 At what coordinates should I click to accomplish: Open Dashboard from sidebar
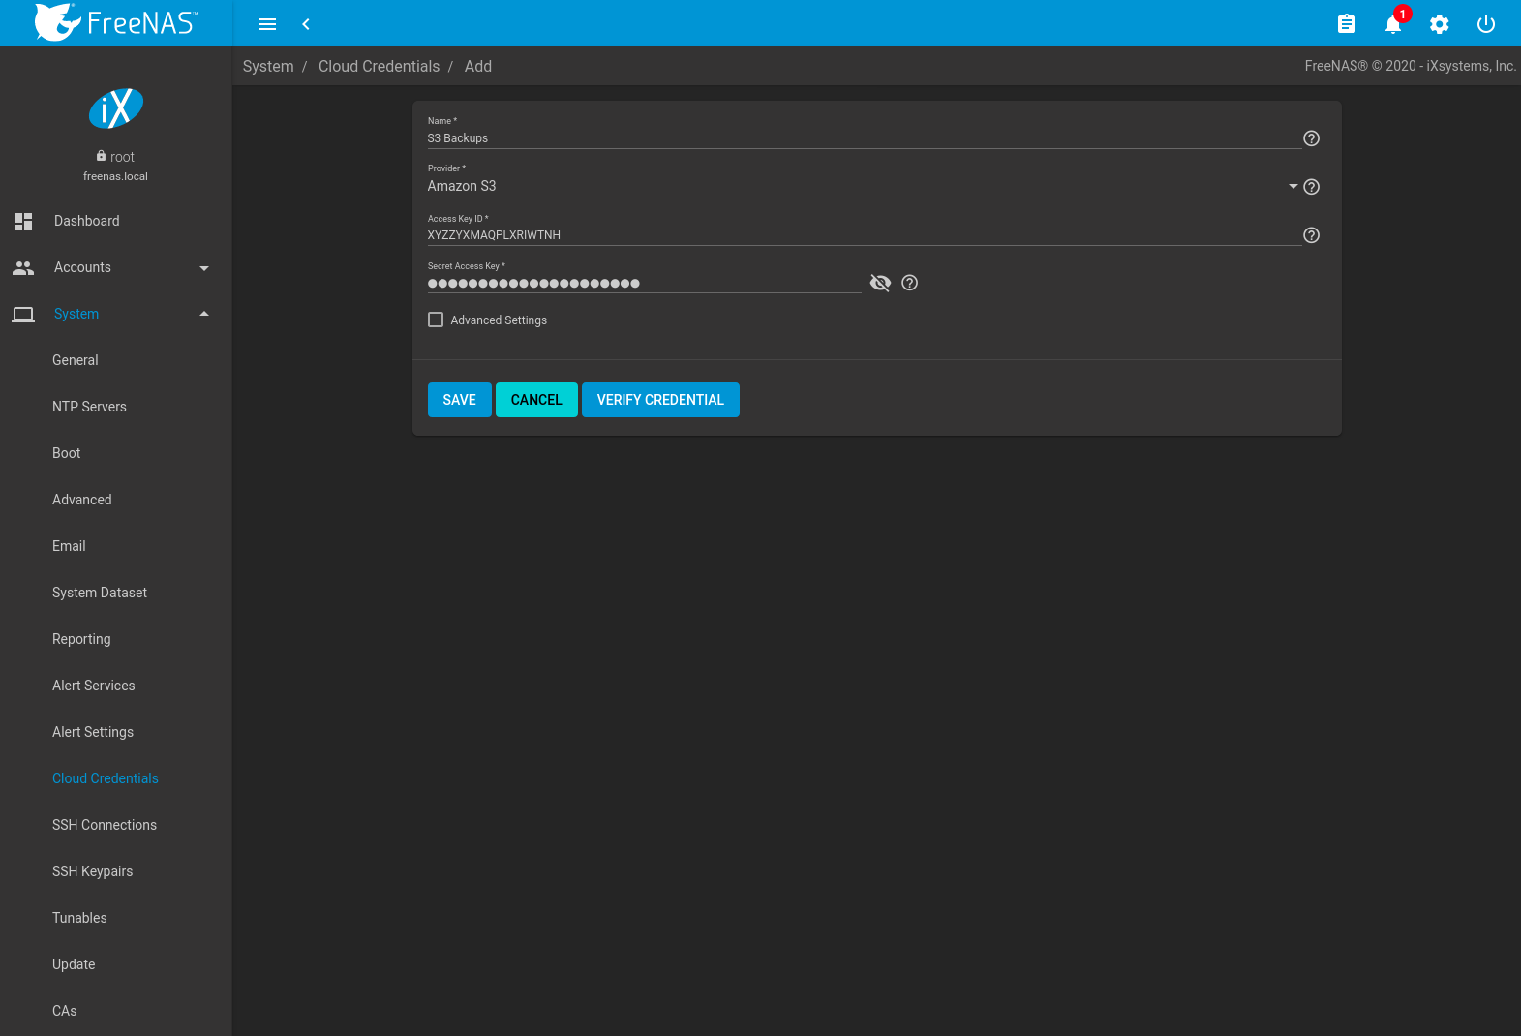[x=87, y=221]
